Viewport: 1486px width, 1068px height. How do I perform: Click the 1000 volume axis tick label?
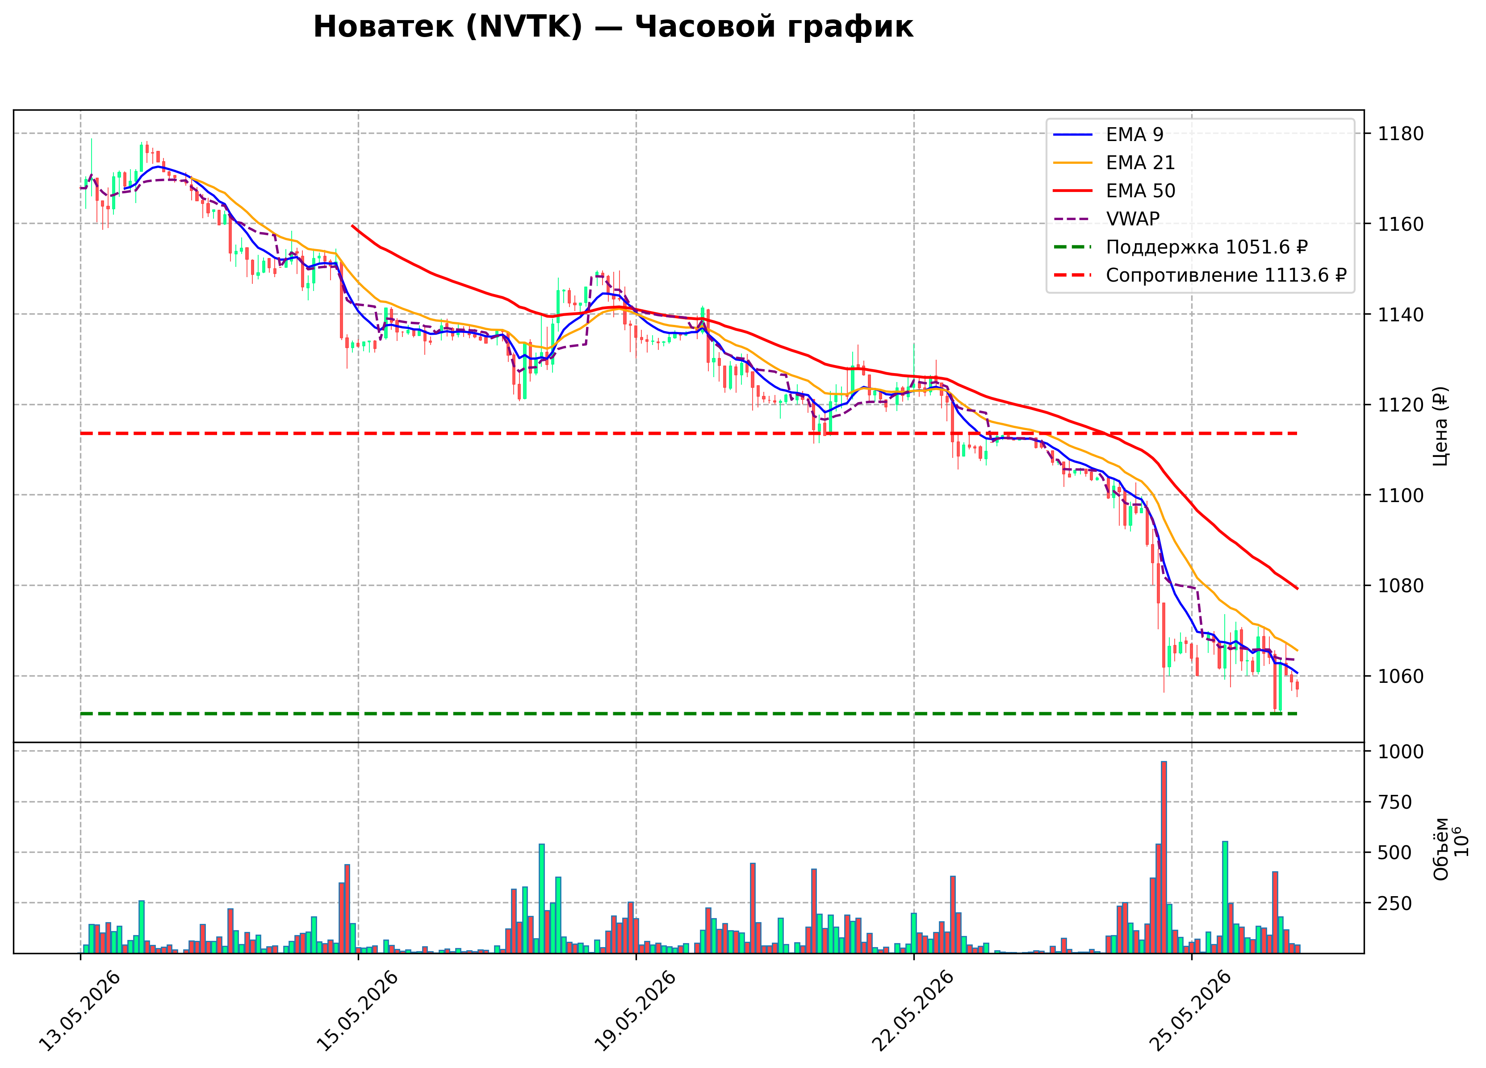(1401, 752)
